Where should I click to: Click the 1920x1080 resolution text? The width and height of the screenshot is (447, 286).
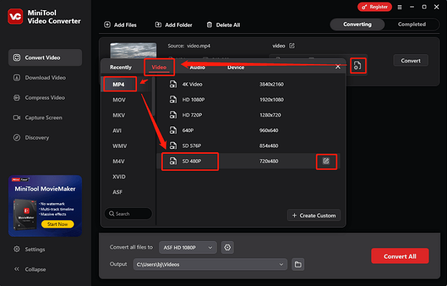[272, 100]
